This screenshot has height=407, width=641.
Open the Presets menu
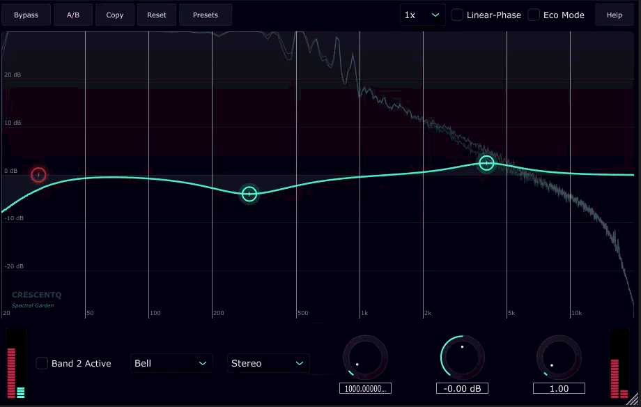tap(206, 15)
